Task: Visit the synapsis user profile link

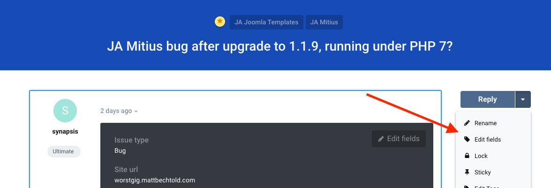Action: coord(65,131)
